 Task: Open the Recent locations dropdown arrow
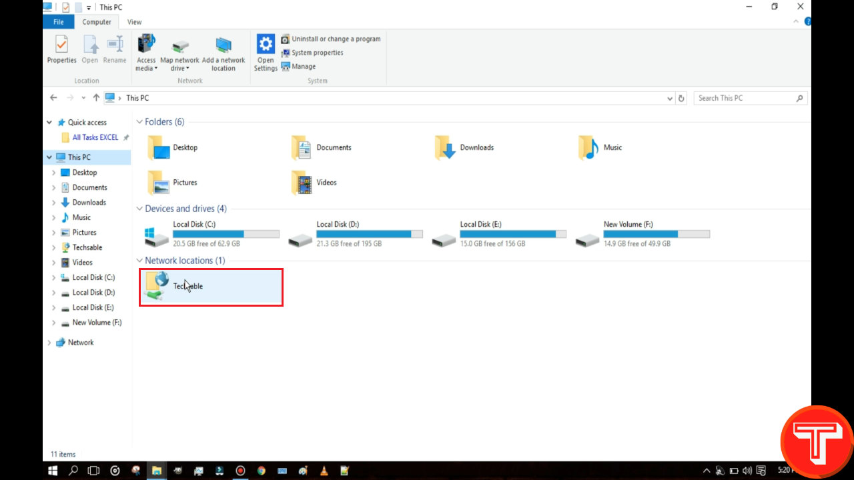[83, 98]
